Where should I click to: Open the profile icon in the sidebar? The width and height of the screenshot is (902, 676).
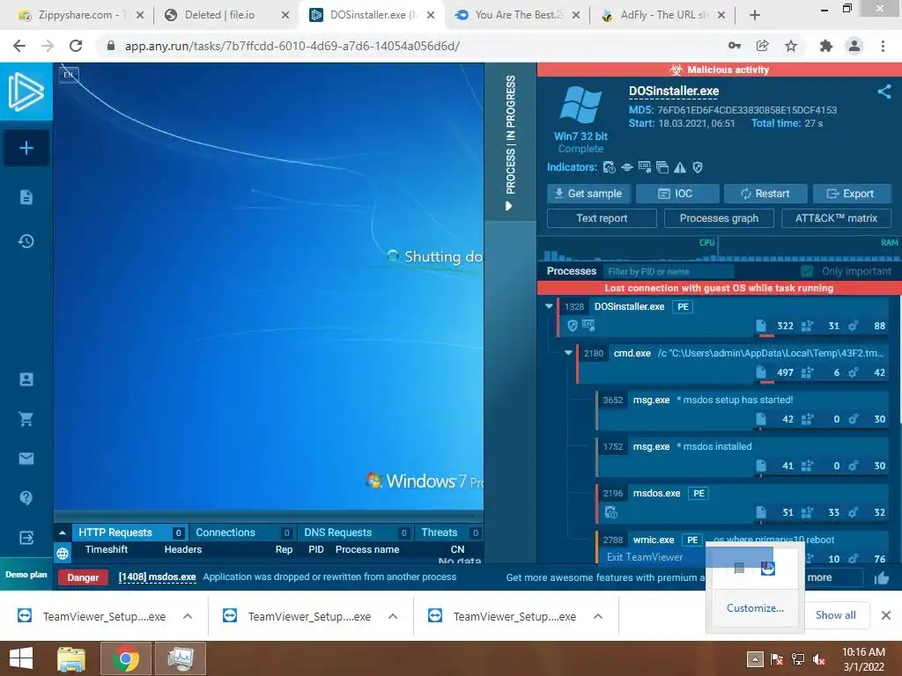pos(26,379)
